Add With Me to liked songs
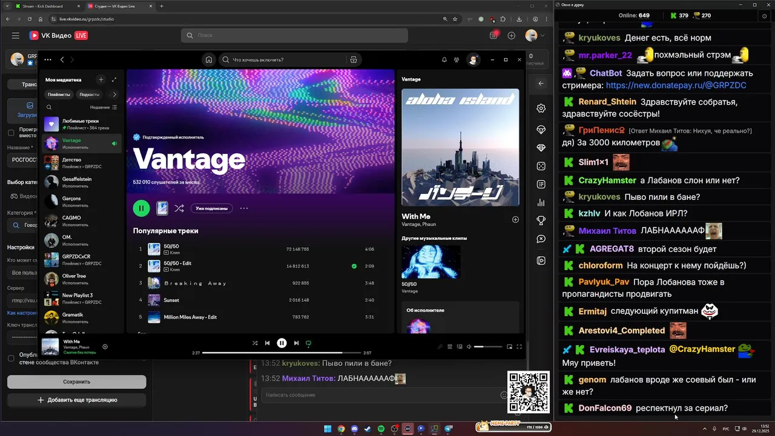The image size is (775, 436). [x=105, y=347]
